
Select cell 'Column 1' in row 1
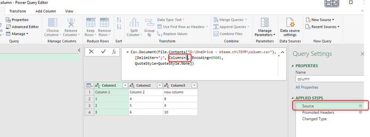(x=111, y=92)
